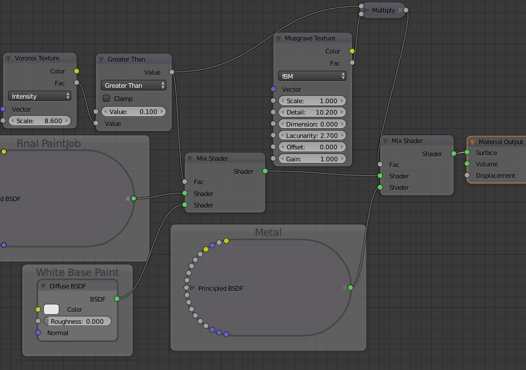Collapse the Voronoi Texture node

coord(9,58)
